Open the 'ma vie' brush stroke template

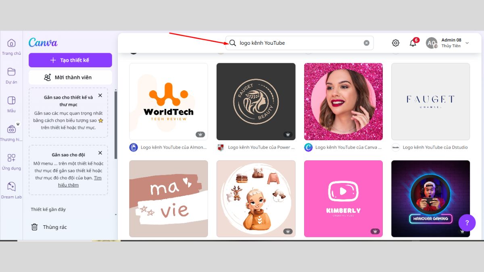coord(169,199)
